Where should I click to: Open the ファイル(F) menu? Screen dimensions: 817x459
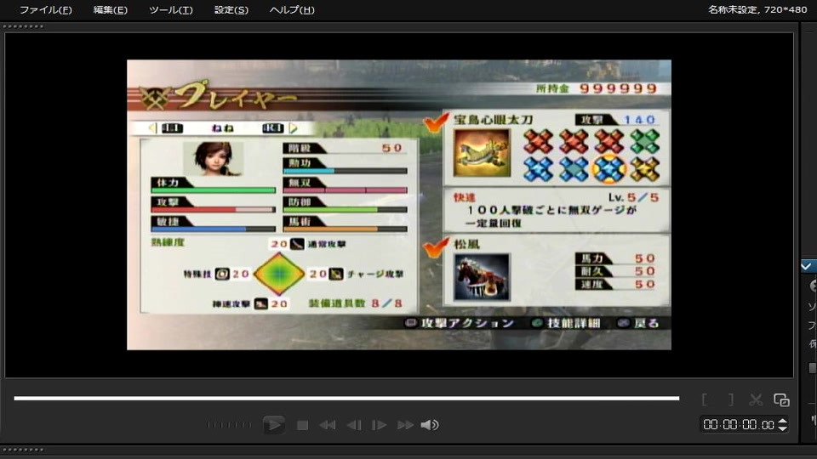(45, 10)
